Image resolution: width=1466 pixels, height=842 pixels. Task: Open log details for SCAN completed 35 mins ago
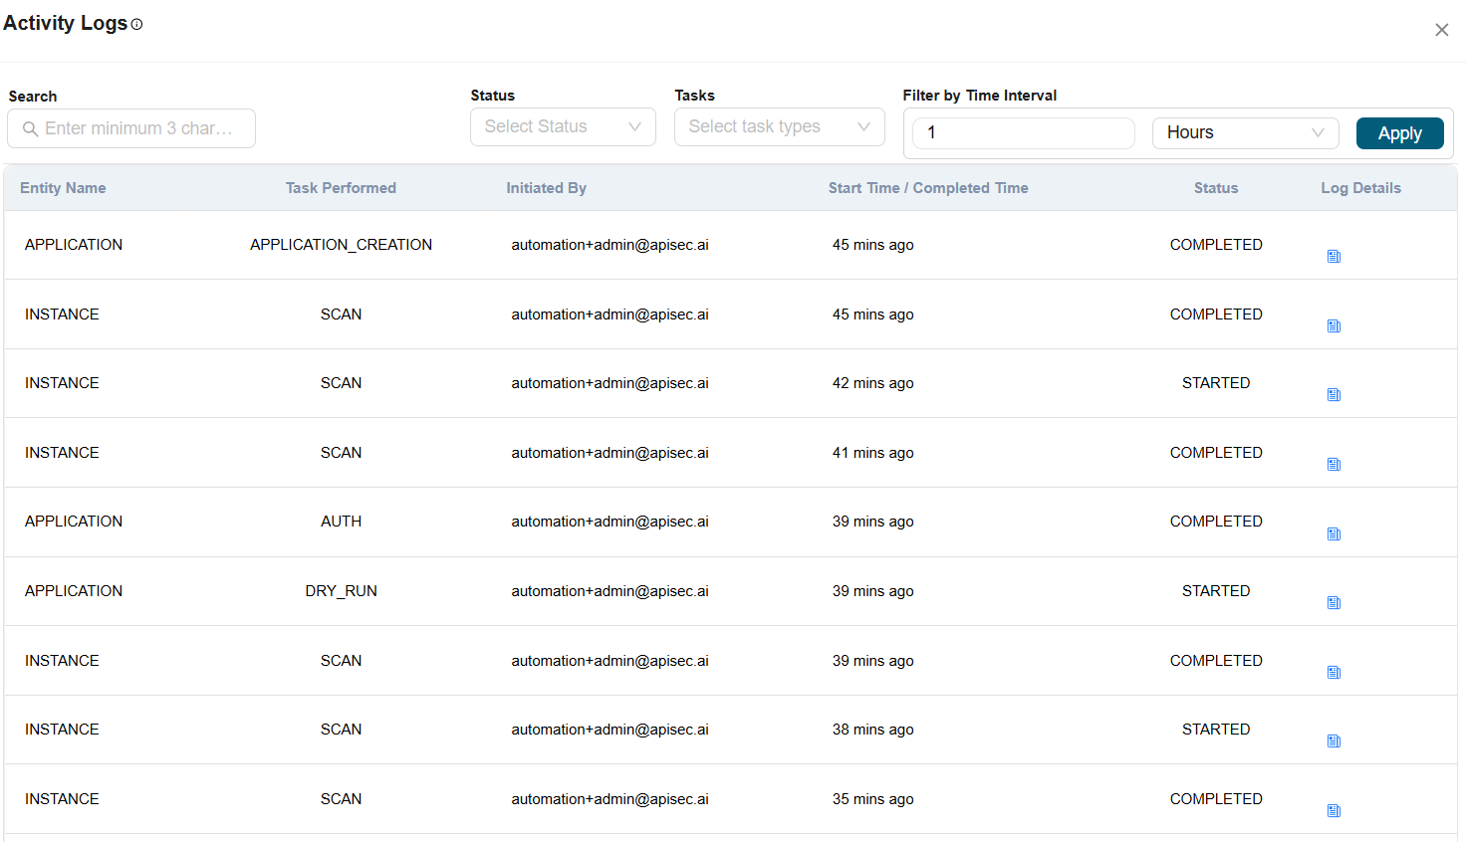(x=1334, y=810)
